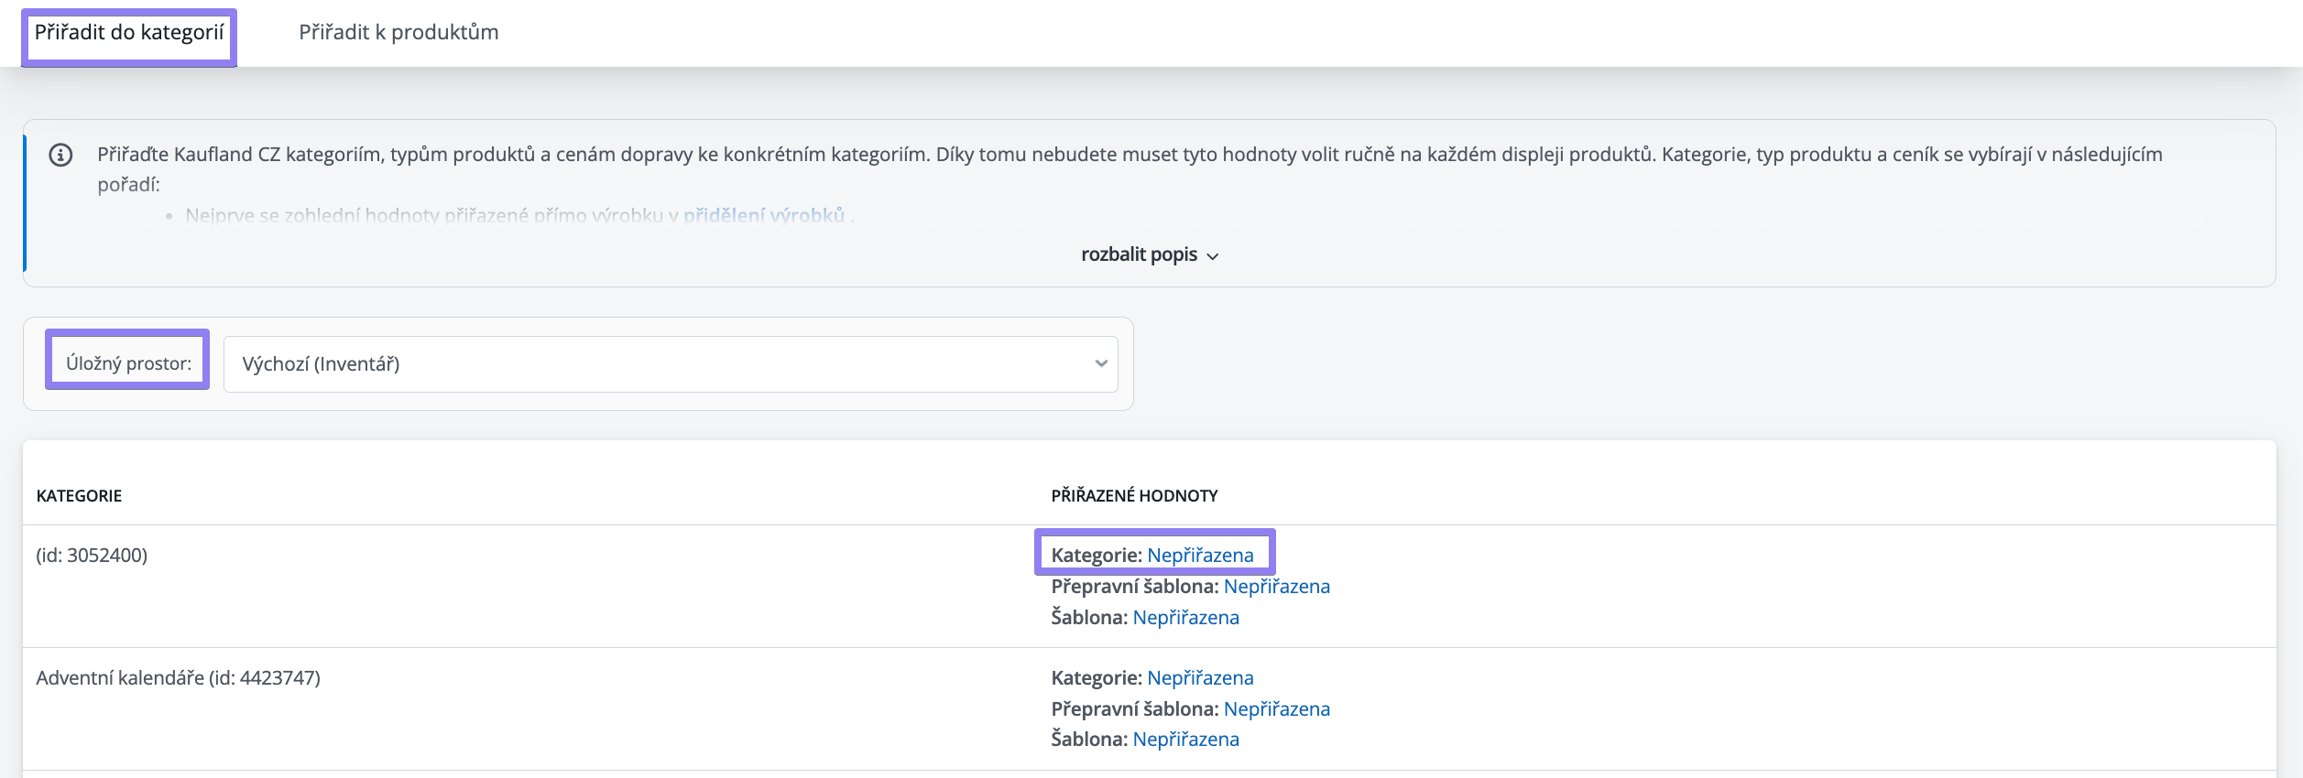Open the Úložný prostor dropdown

point(670,363)
